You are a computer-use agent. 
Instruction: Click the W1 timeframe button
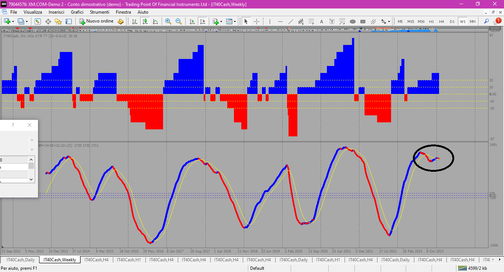click(x=462, y=21)
